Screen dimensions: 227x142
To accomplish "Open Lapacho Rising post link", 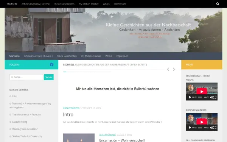I will [20, 122].
